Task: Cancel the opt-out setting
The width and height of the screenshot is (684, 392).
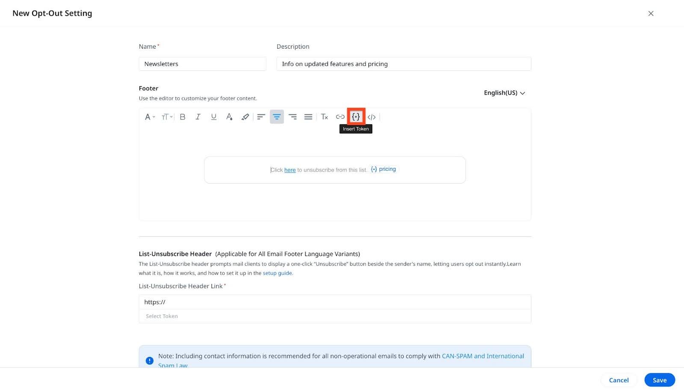Action: click(619, 380)
